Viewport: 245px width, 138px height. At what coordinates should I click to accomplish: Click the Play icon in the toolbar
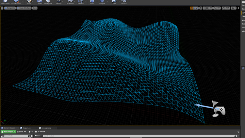click(x=114, y=2)
